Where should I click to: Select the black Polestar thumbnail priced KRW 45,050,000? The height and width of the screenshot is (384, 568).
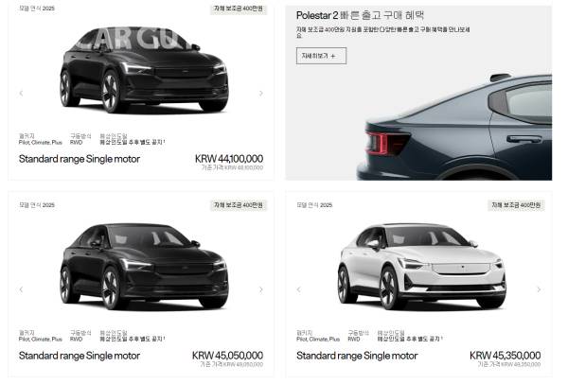144,266
